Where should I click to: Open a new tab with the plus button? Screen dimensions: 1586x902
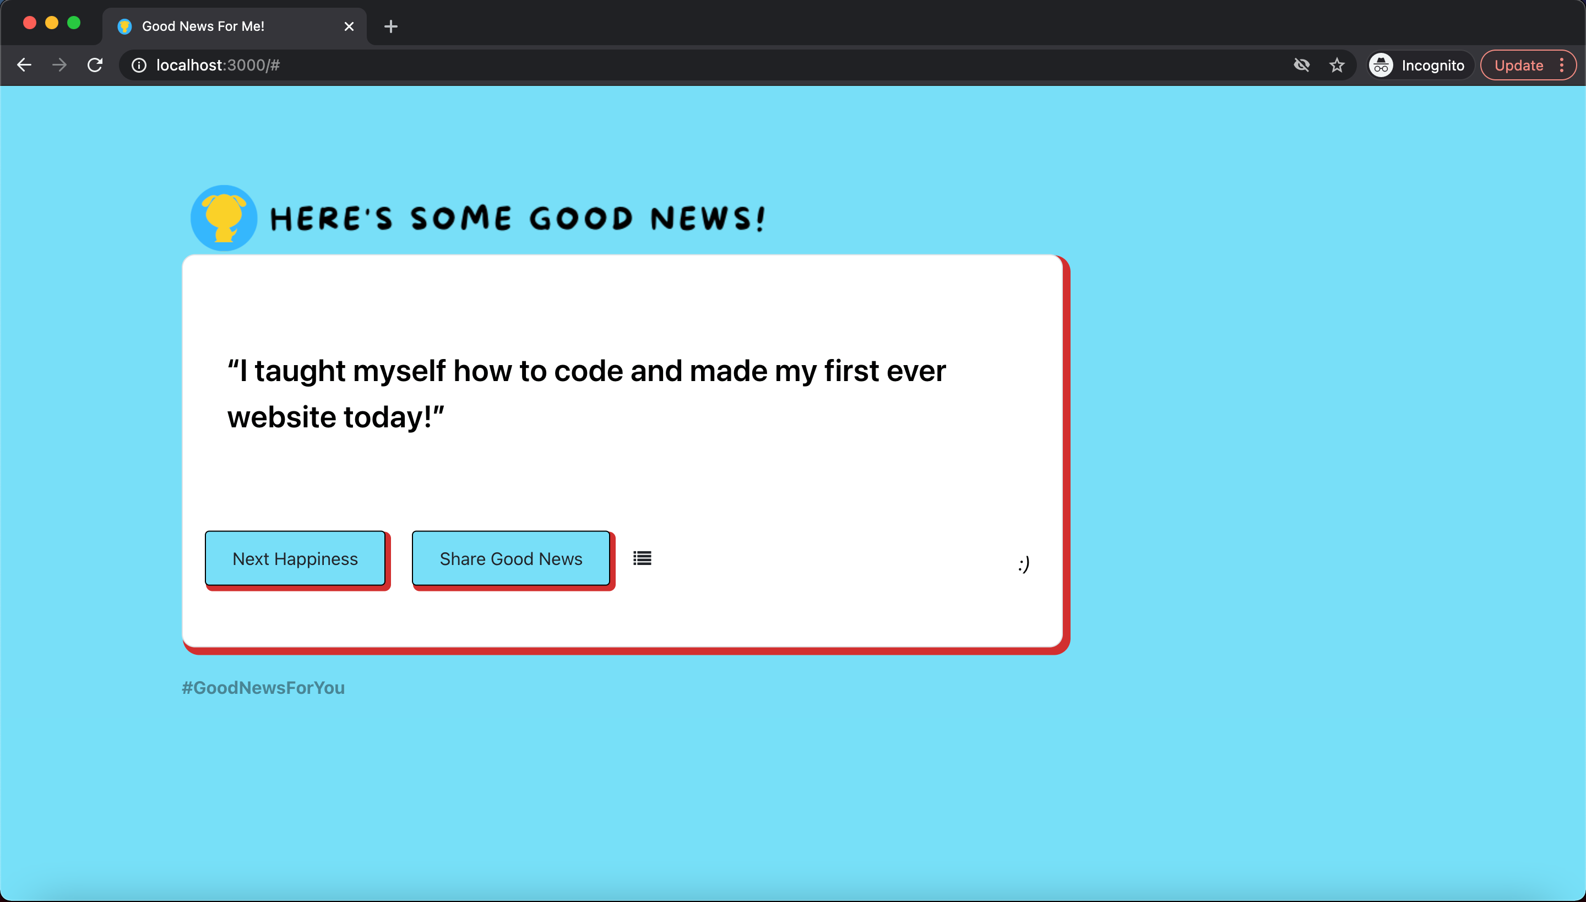coord(390,26)
